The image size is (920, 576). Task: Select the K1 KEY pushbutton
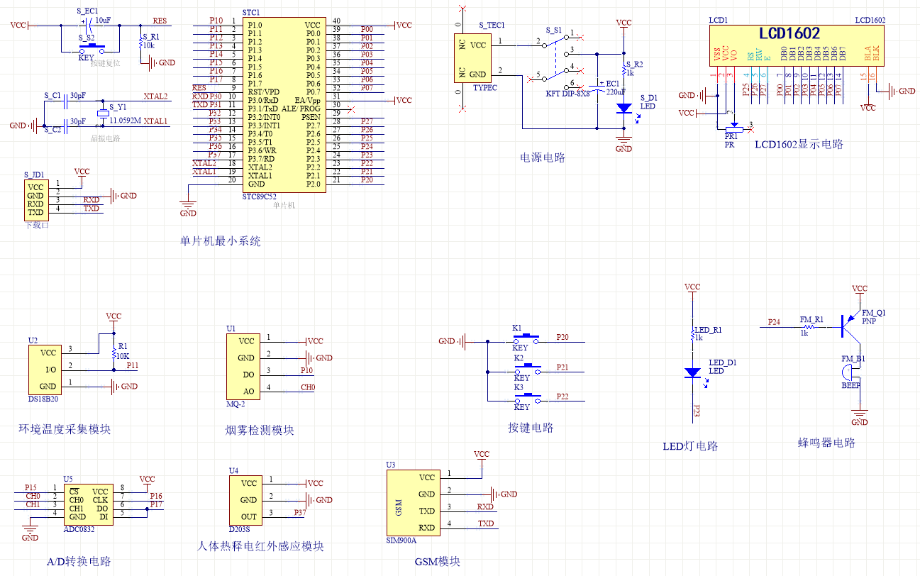[525, 339]
